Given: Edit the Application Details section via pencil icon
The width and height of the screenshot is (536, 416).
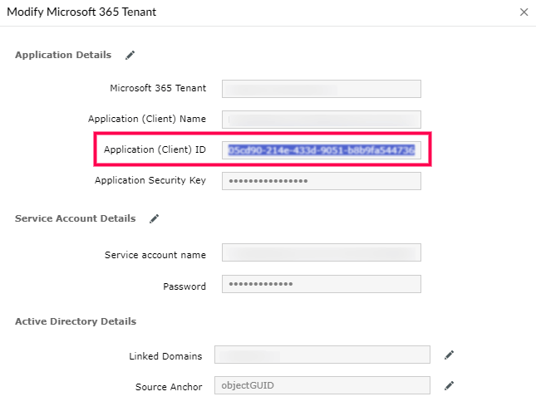Looking at the screenshot, I should [130, 56].
